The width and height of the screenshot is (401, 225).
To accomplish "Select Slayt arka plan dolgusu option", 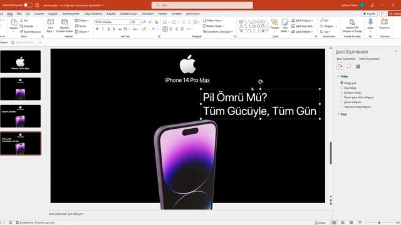I will (x=355, y=107).
